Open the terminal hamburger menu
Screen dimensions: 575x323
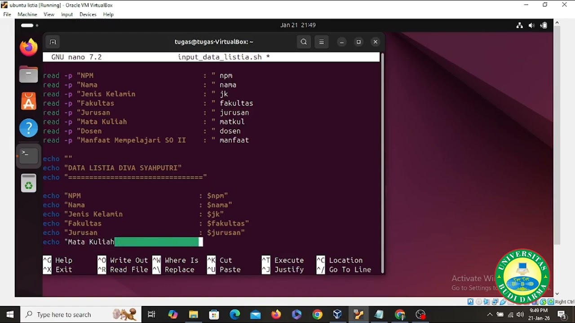pos(321,42)
